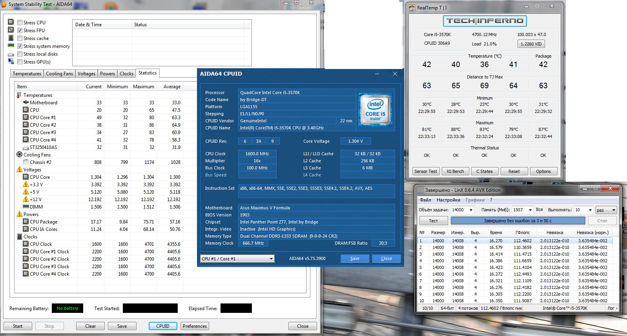Image resolution: width=627 pixels, height=336 pixels.
Task: Uncheck the Stress FPU checkbox
Action: point(20,31)
